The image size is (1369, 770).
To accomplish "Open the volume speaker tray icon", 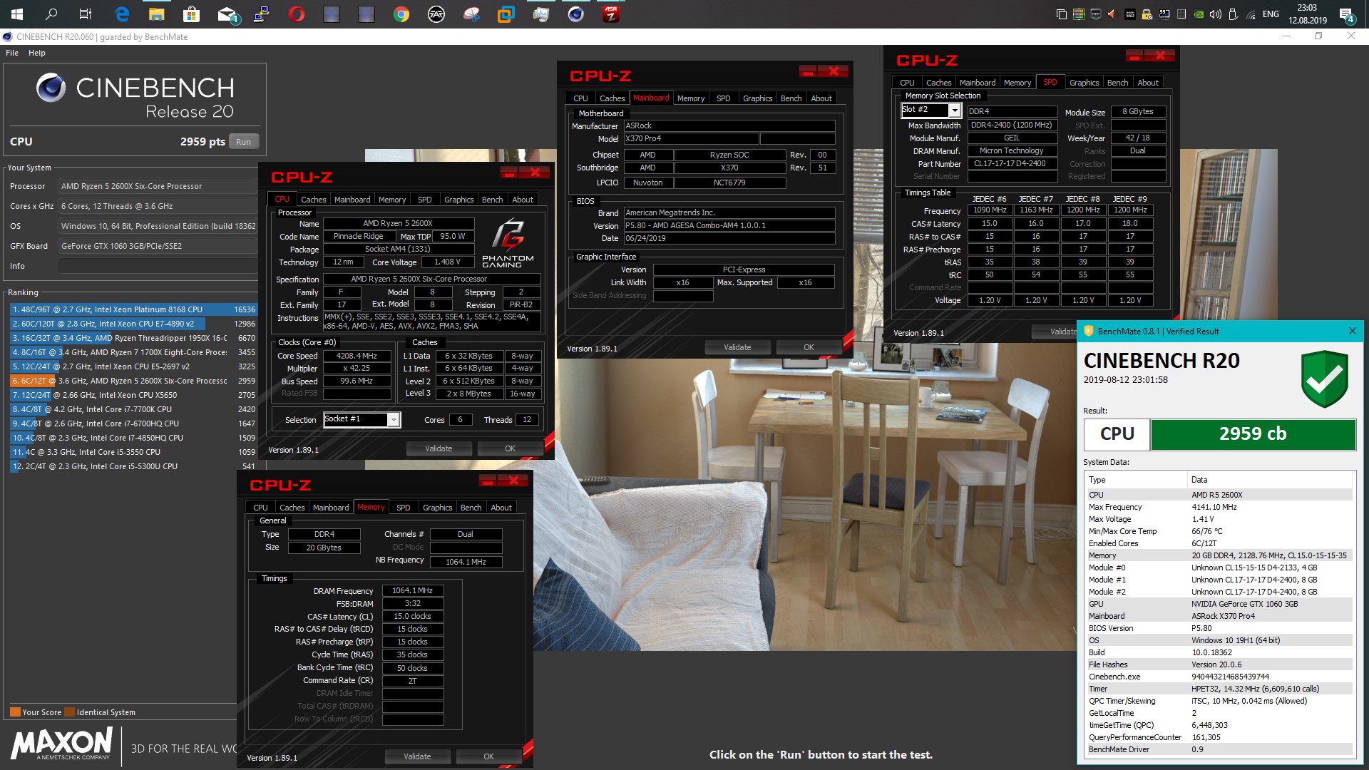I will click(1216, 14).
